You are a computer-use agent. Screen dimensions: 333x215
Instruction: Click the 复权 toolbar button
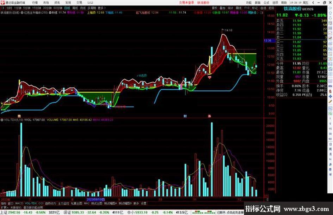[x=215, y=8]
